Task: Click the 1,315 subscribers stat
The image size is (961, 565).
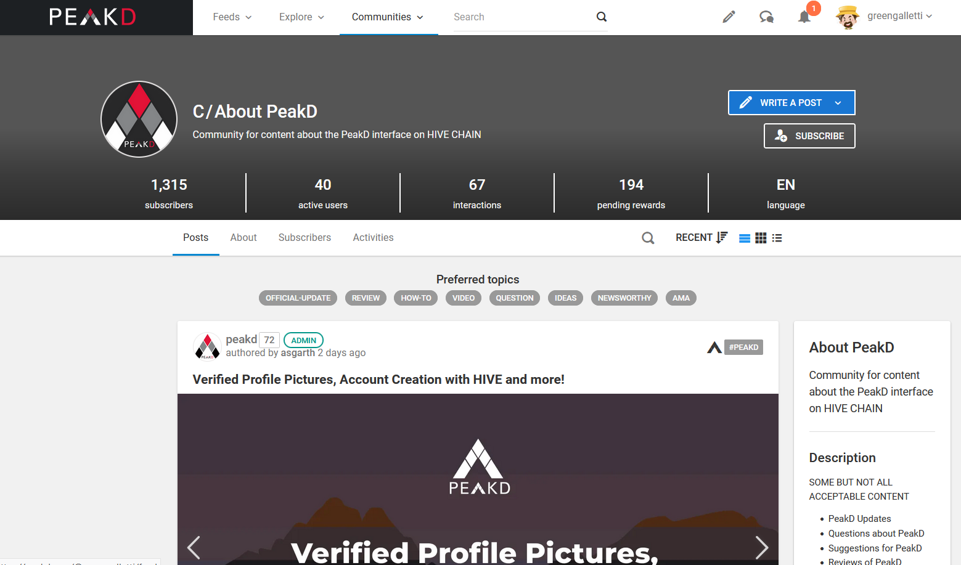Action: (169, 193)
